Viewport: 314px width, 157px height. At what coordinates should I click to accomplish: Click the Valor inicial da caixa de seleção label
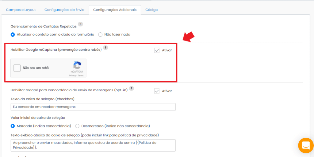tap(38, 118)
